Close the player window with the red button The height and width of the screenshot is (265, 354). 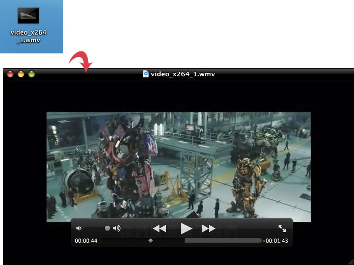pos(10,74)
